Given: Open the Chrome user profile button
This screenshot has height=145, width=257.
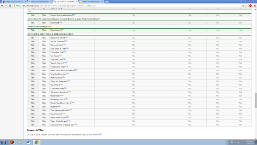Looking at the screenshot, I should pyautogui.click(x=241, y=1).
